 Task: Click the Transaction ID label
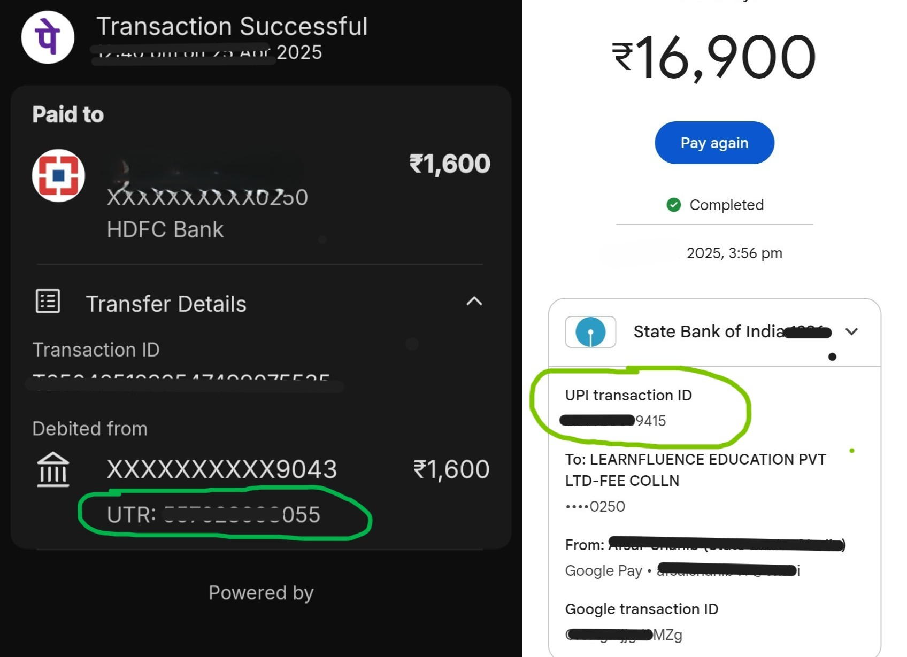[x=96, y=350]
